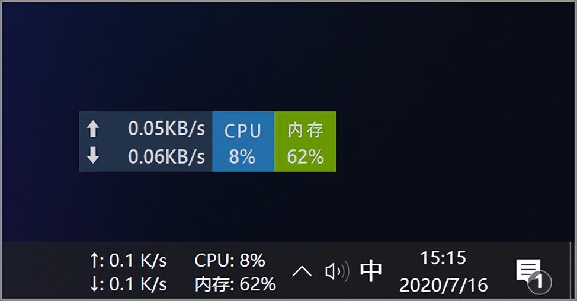Click the taskbar 内存: 62% indicator

[x=235, y=284]
